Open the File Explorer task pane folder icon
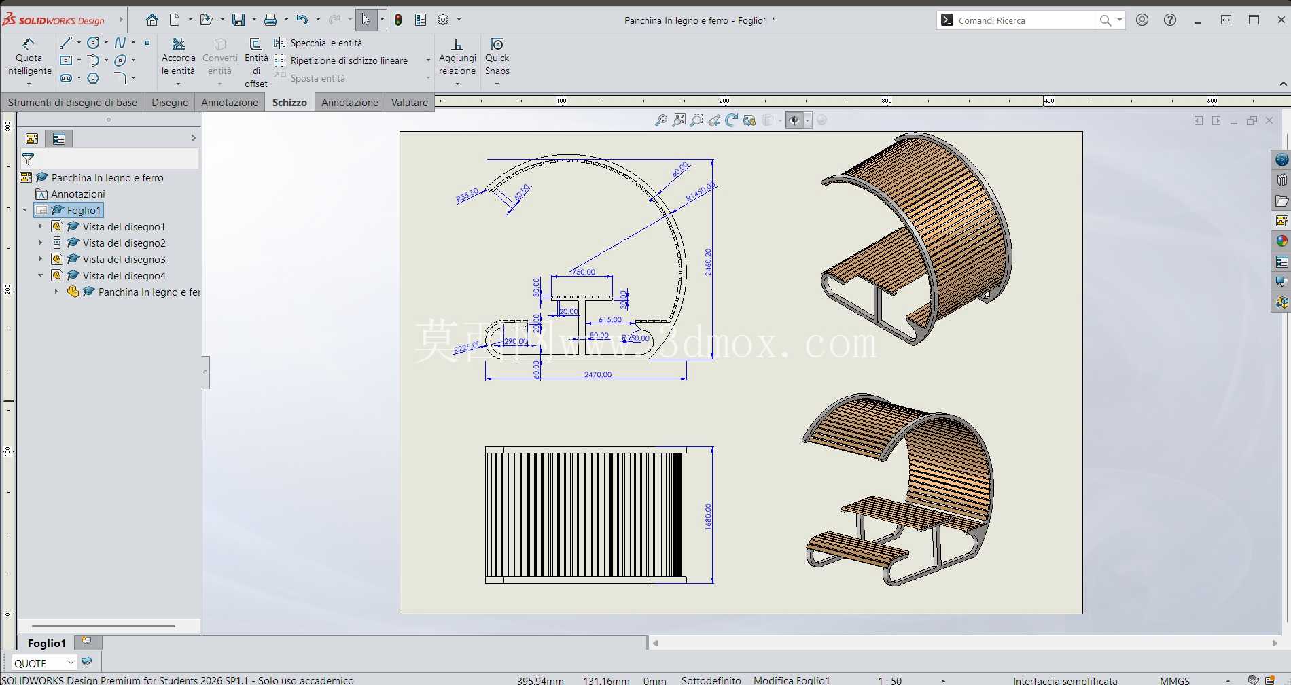 (x=1281, y=200)
